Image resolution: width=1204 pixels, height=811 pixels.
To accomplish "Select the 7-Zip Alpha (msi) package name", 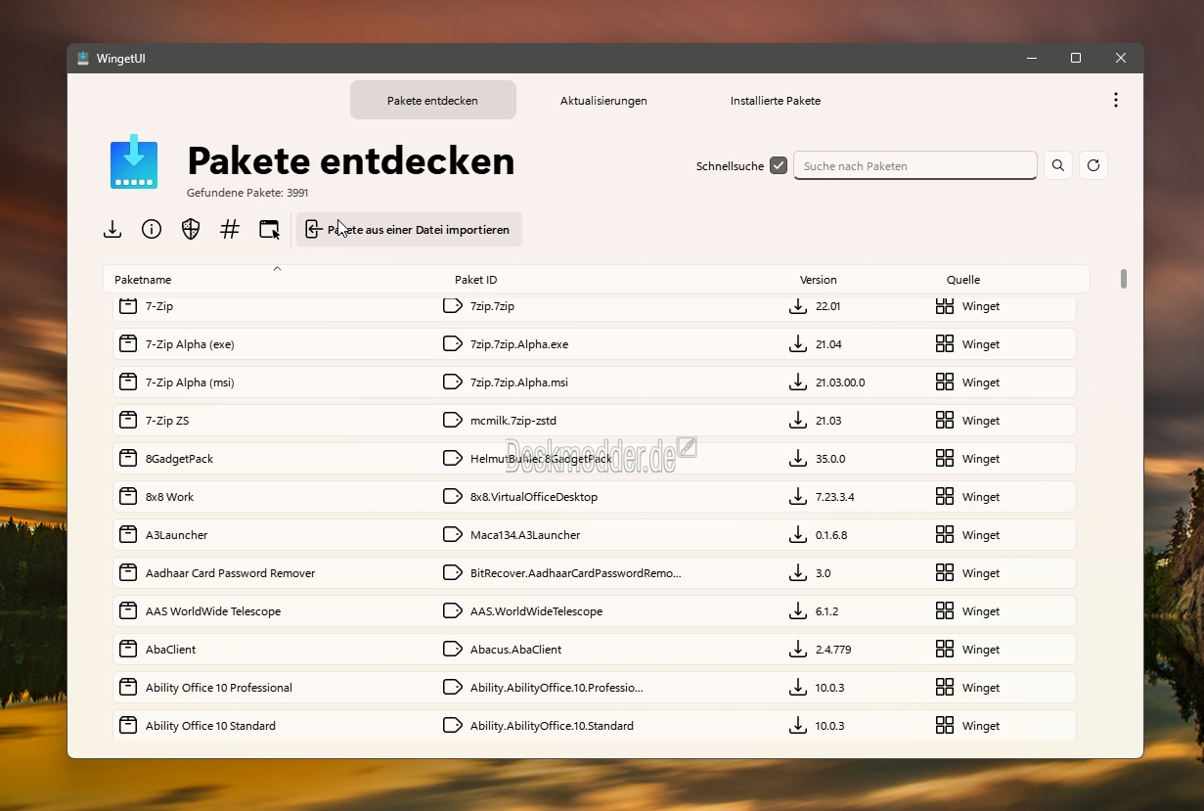I will pos(190,383).
